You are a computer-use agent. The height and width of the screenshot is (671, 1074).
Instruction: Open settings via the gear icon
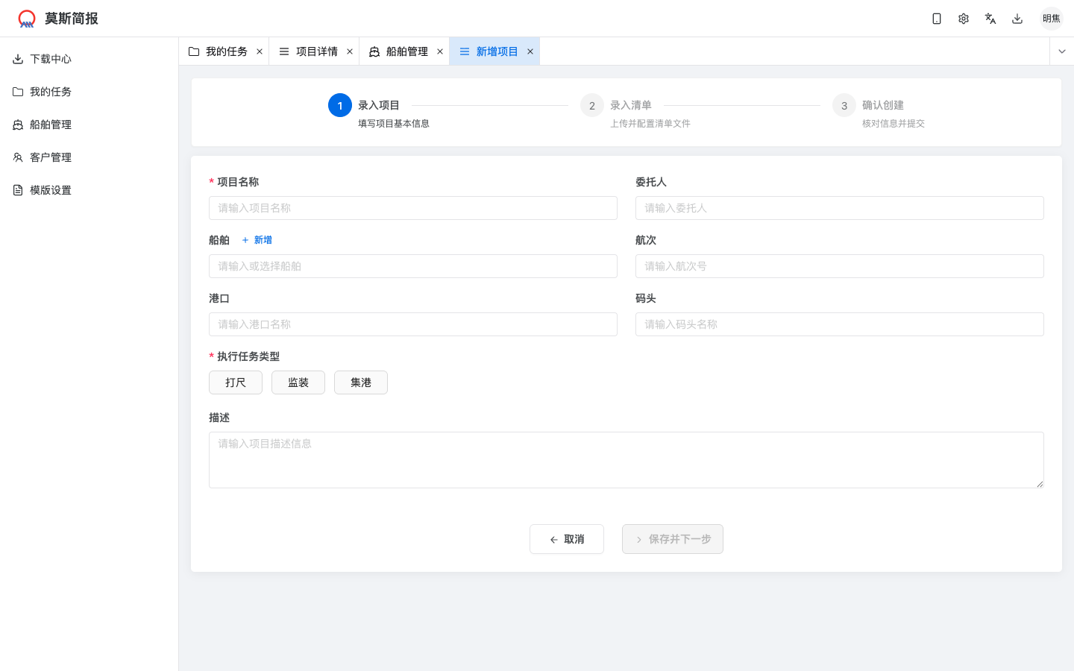964,19
